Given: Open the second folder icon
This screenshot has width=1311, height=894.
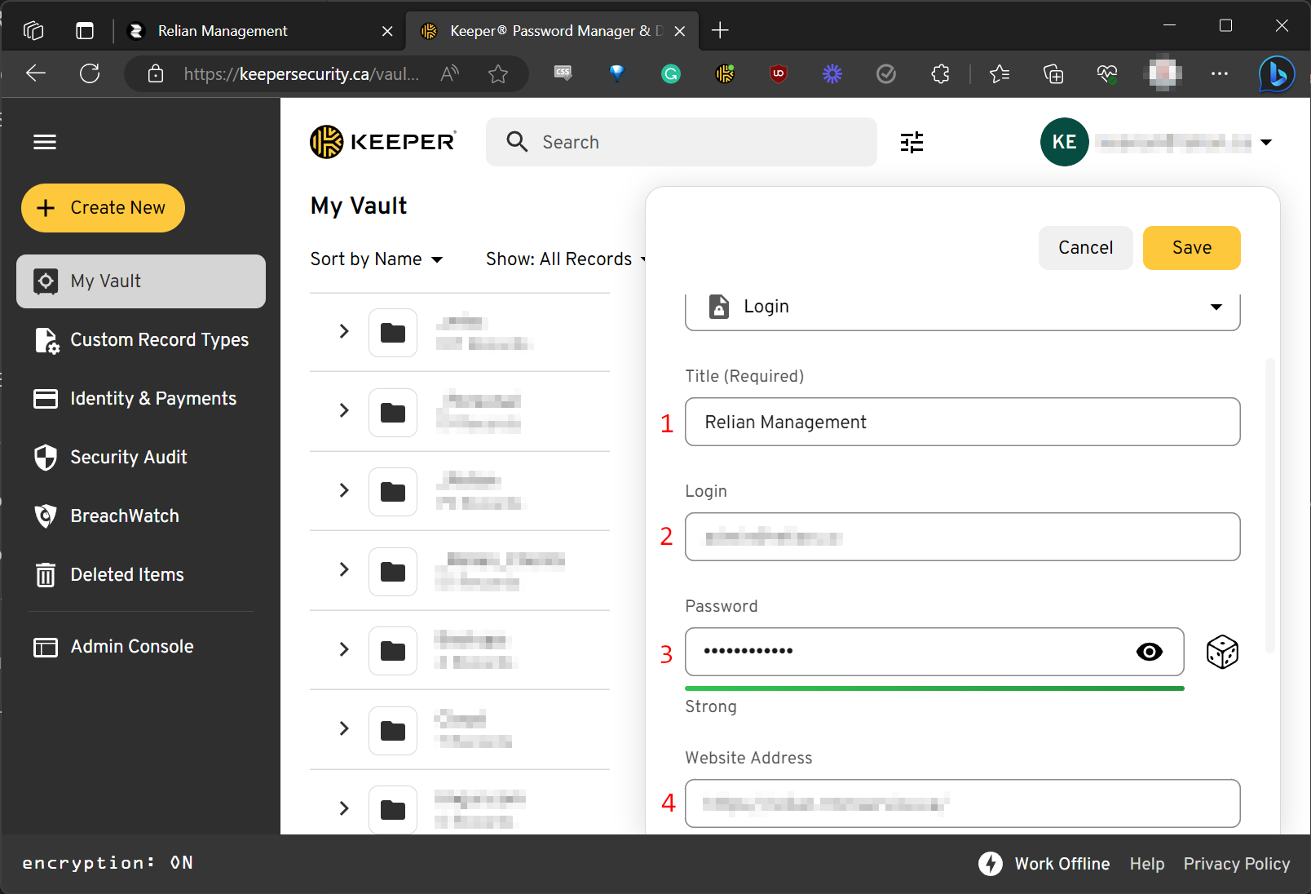Looking at the screenshot, I should tap(393, 413).
